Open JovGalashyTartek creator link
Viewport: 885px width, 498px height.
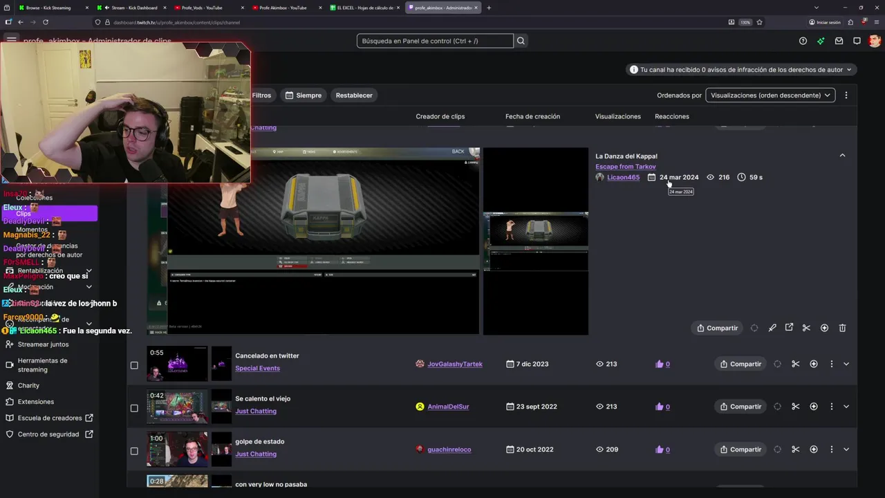(455, 364)
